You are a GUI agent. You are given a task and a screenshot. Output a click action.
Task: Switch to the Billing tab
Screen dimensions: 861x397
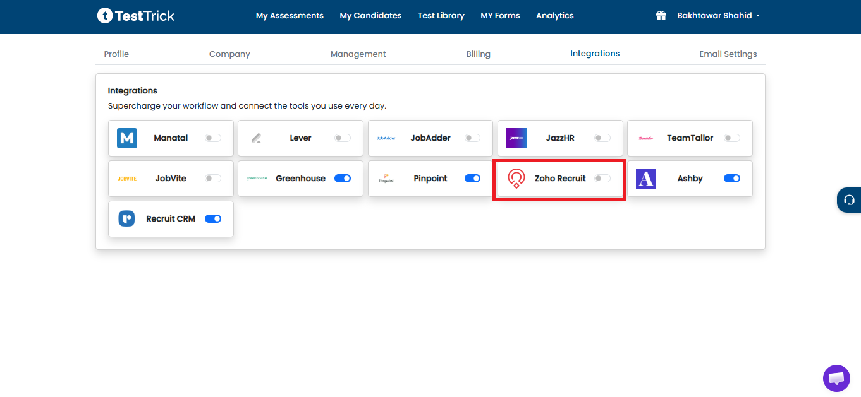tap(479, 54)
